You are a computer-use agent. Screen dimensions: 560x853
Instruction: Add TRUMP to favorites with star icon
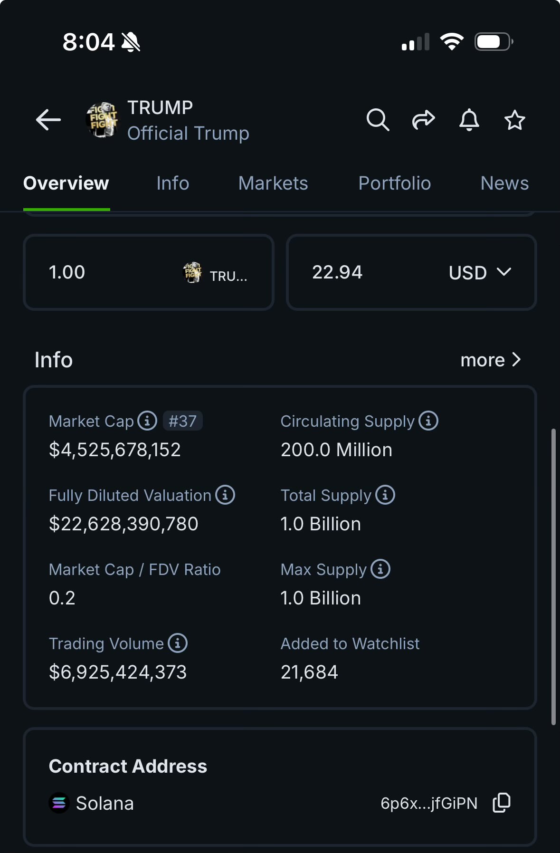514,120
